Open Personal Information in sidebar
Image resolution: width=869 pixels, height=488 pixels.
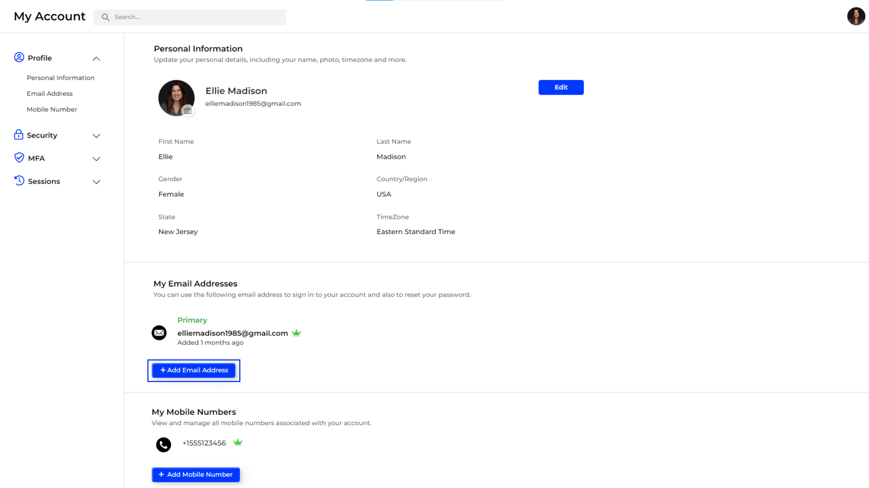[61, 78]
